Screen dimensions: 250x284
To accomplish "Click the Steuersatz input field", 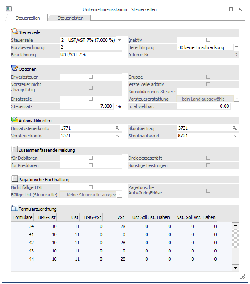I will [87, 106].
